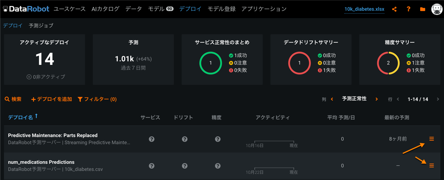Click service status icon for num_medications Predictions

(x=152, y=166)
